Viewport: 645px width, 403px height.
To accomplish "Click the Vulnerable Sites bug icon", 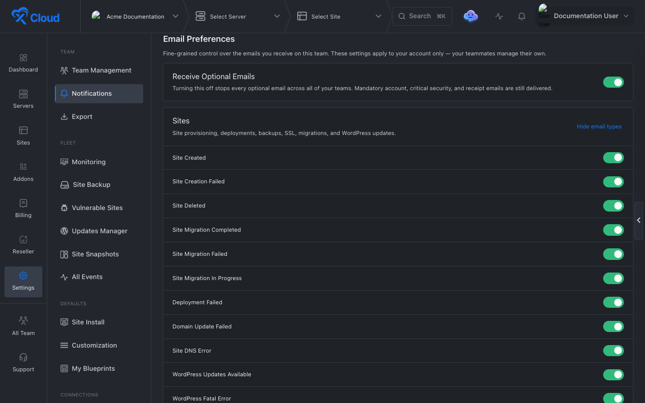I will click(64, 208).
